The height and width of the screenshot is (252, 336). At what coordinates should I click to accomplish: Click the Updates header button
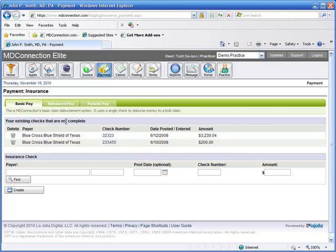(277, 55)
